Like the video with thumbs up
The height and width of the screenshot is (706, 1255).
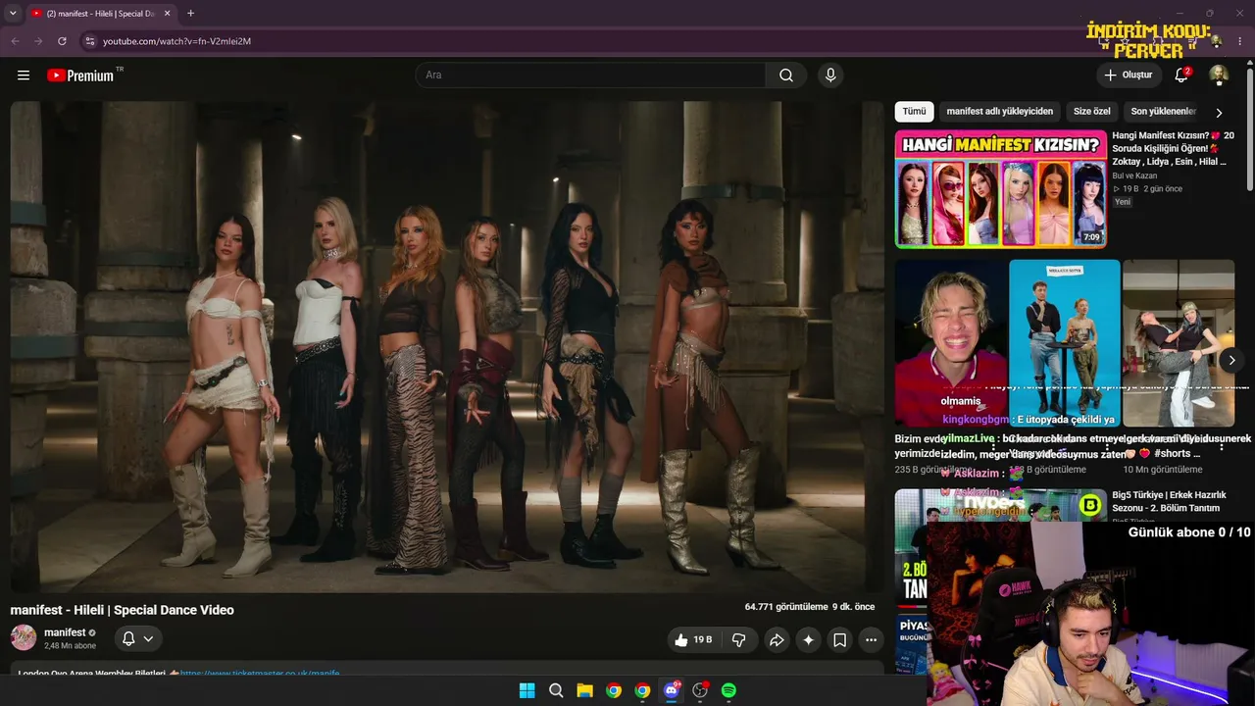tap(692, 640)
